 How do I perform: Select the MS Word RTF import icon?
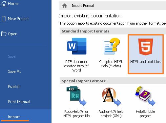[77, 46]
